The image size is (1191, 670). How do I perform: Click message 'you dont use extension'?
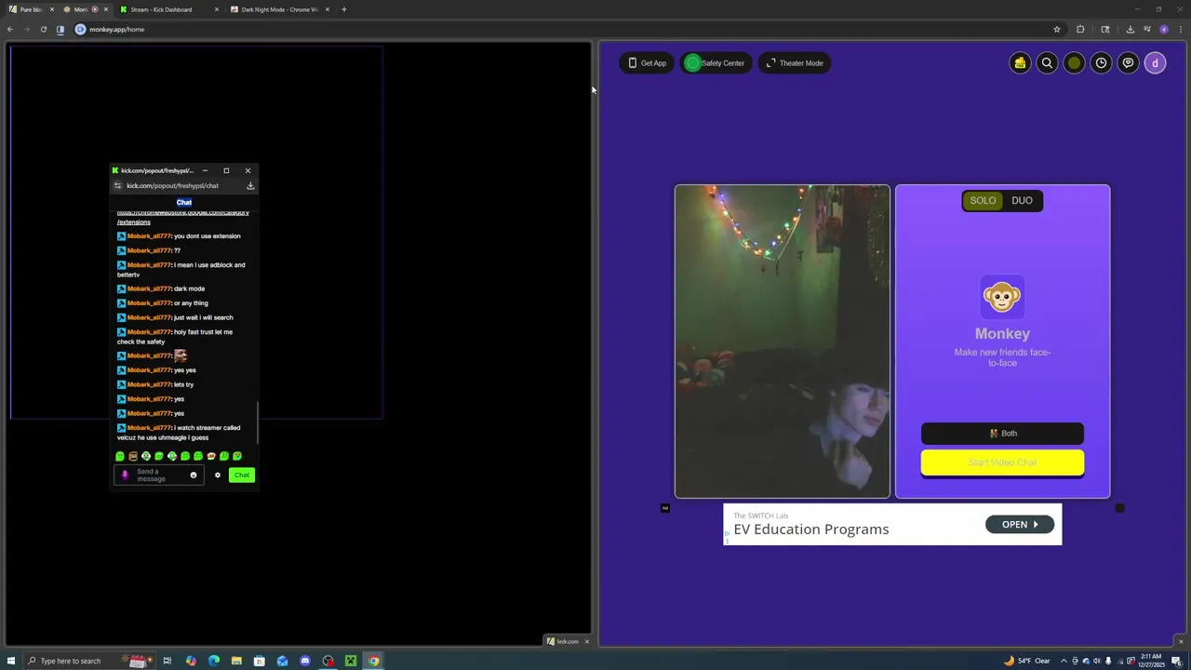(x=207, y=235)
